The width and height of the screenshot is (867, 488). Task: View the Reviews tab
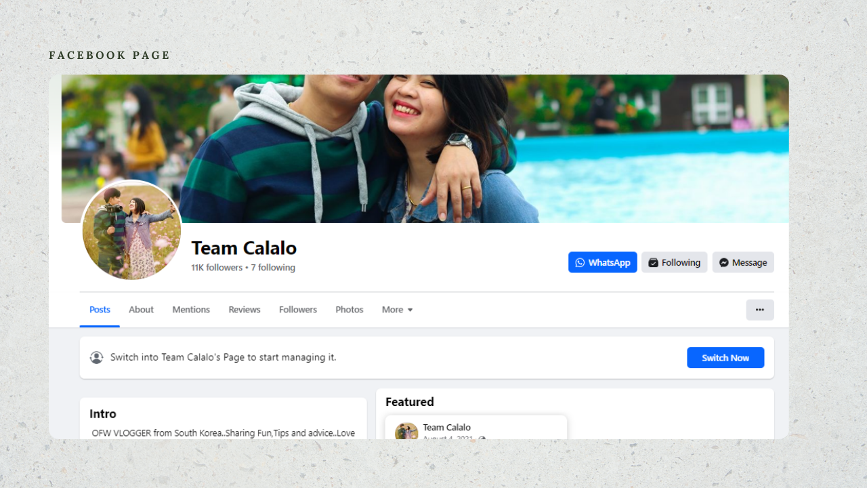point(245,310)
